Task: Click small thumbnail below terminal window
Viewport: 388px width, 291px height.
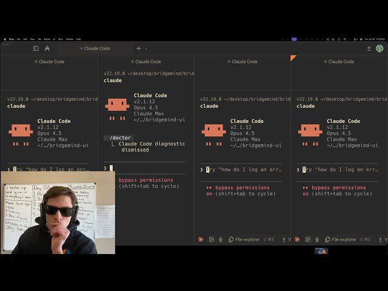Action: (x=321, y=251)
